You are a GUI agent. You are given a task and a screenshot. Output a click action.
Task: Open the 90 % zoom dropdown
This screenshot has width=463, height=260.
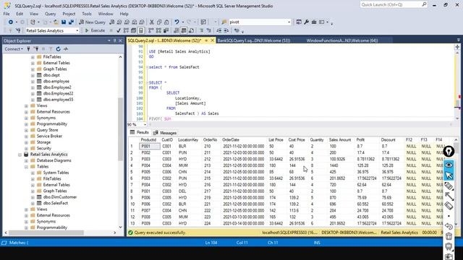[x=145, y=124]
